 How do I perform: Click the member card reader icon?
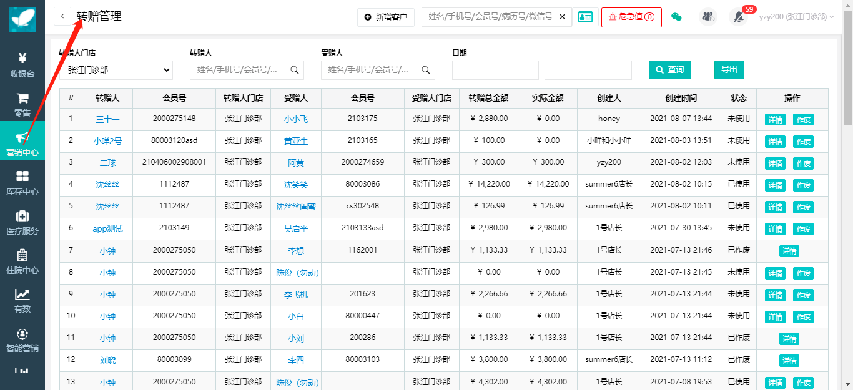pyautogui.click(x=585, y=17)
